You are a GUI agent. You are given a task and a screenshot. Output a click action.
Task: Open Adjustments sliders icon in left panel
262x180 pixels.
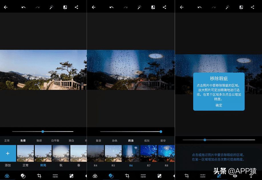pyautogui.click(x=55, y=176)
